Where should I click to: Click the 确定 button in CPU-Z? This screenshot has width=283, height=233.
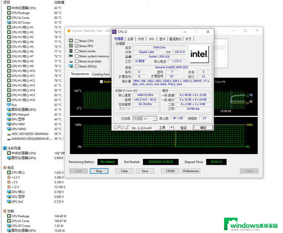tap(203, 128)
